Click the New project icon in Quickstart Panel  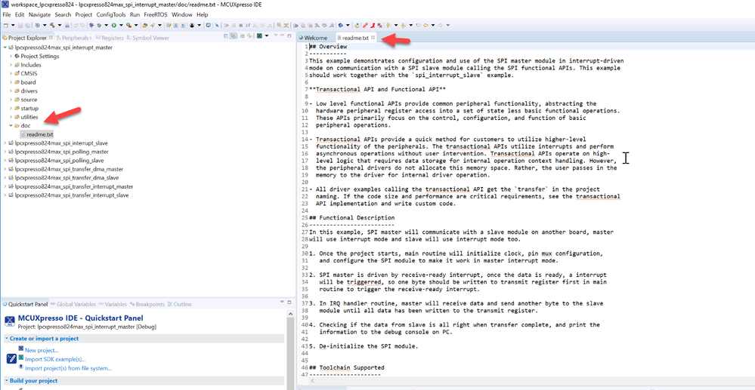(x=20, y=349)
